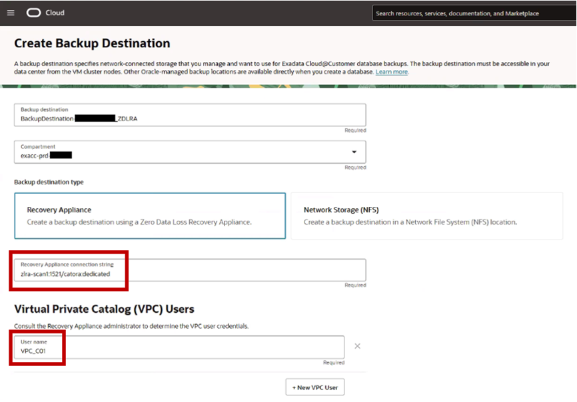Click the Cloud home label
Screen dimensions: 577x402
coord(55,13)
